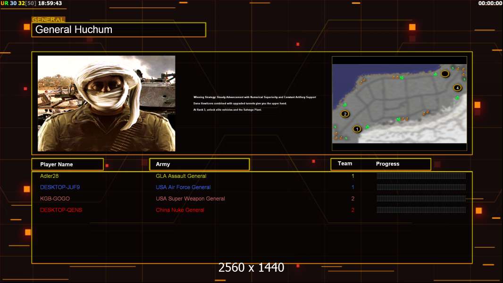503x283 pixels.
Task: Click green supply icon below start position 4
Action: (457, 98)
